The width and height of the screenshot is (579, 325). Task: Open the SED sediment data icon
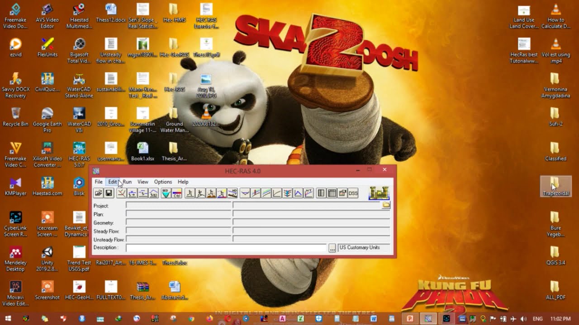click(x=166, y=193)
